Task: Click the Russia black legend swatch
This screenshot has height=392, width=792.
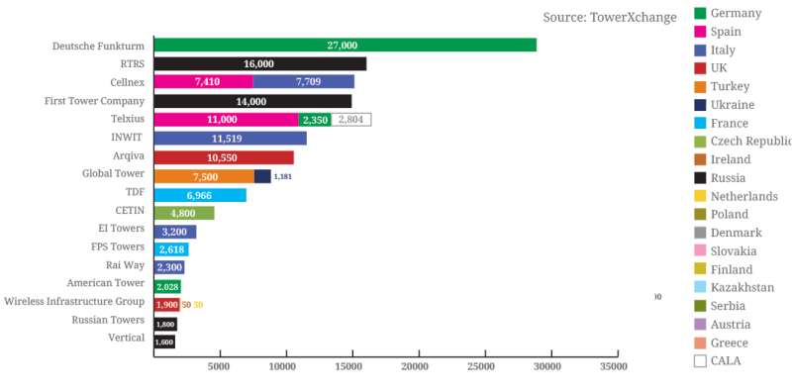Action: point(700,178)
